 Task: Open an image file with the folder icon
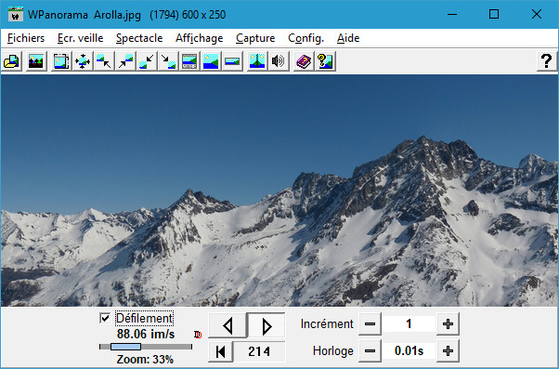[x=12, y=61]
